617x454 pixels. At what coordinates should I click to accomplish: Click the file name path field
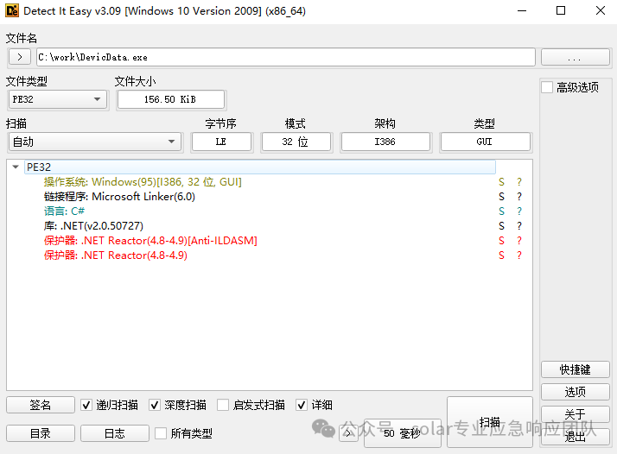point(286,57)
